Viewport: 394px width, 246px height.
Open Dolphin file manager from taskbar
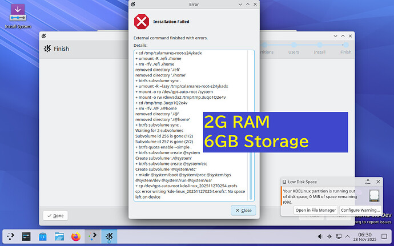pyautogui.click(x=59, y=236)
